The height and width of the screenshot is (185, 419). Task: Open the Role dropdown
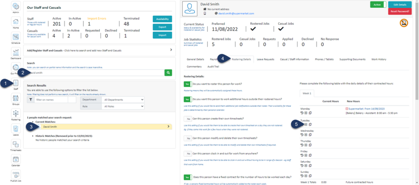tap(123, 106)
